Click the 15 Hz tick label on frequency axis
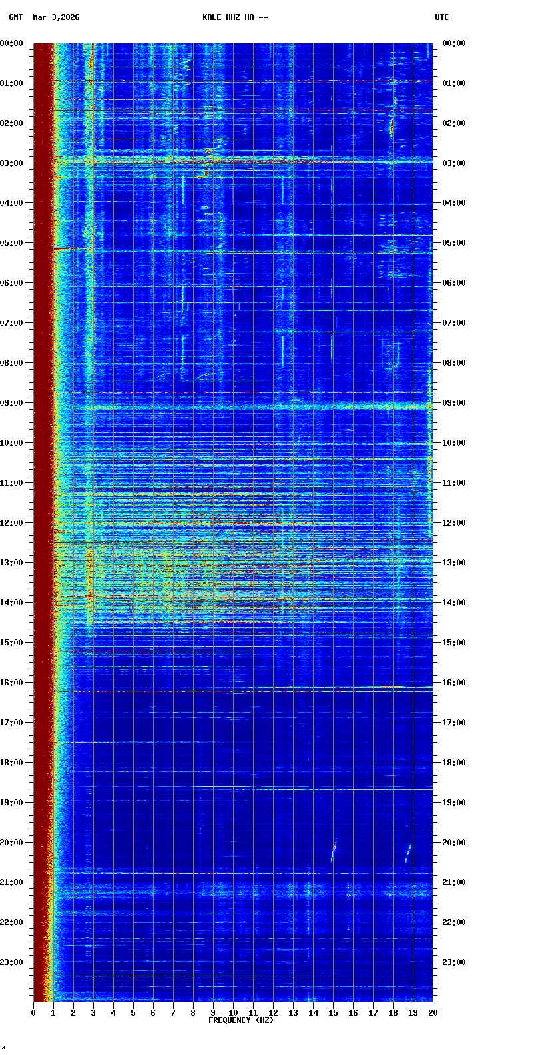Viewport: 534px width, 1055px height. pyautogui.click(x=333, y=1013)
